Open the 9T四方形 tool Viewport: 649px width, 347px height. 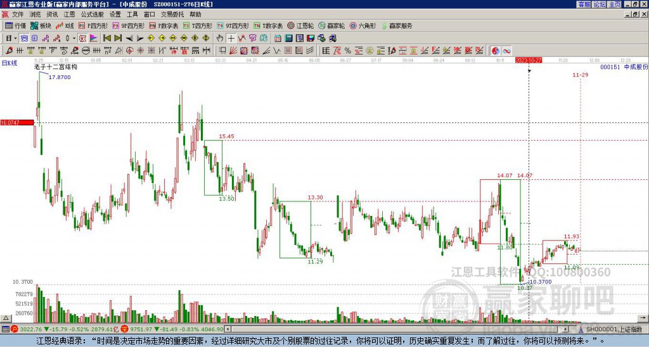point(233,25)
